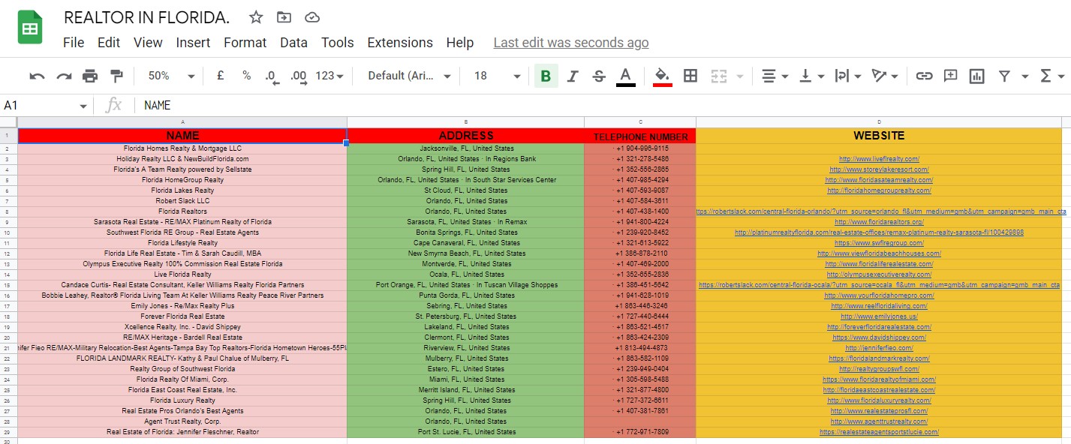1071x444 pixels.
Task: Toggle strikethrough formatting
Action: coord(599,76)
